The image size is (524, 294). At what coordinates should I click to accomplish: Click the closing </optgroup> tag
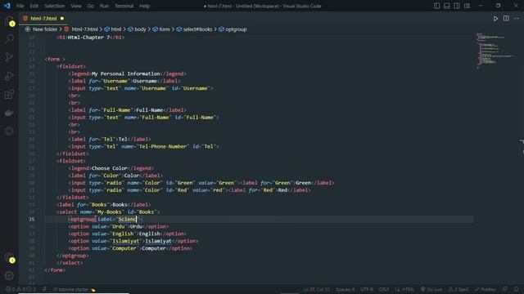pyautogui.click(x=73, y=256)
